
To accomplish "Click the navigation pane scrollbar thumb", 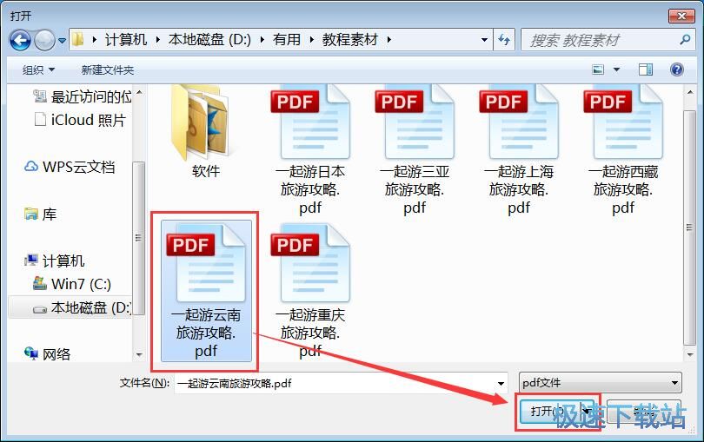I will 139,238.
